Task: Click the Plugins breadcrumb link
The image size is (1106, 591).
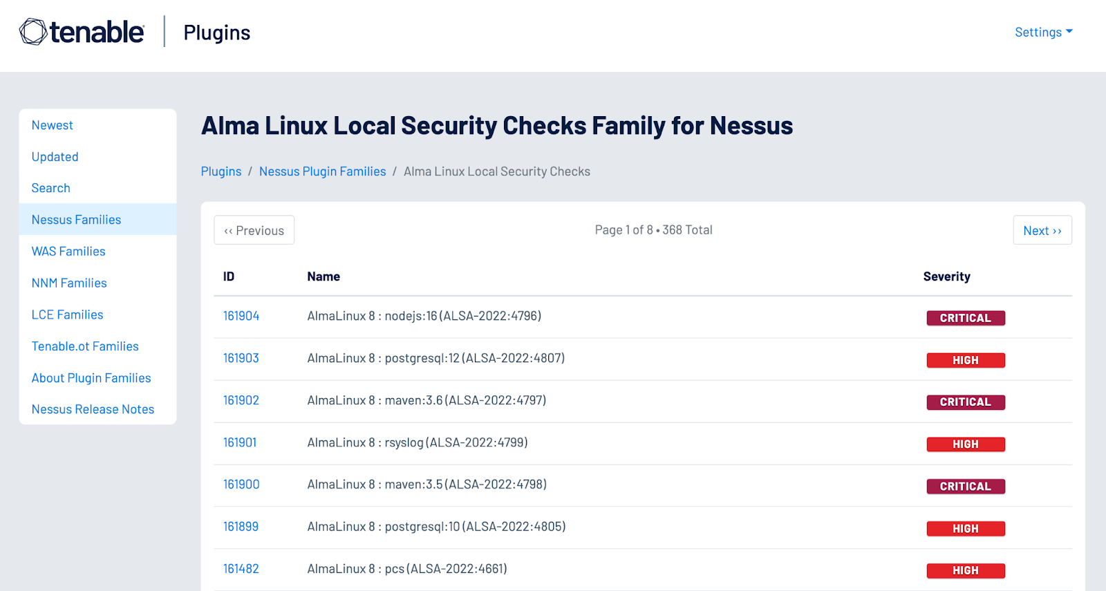Action: (x=221, y=171)
